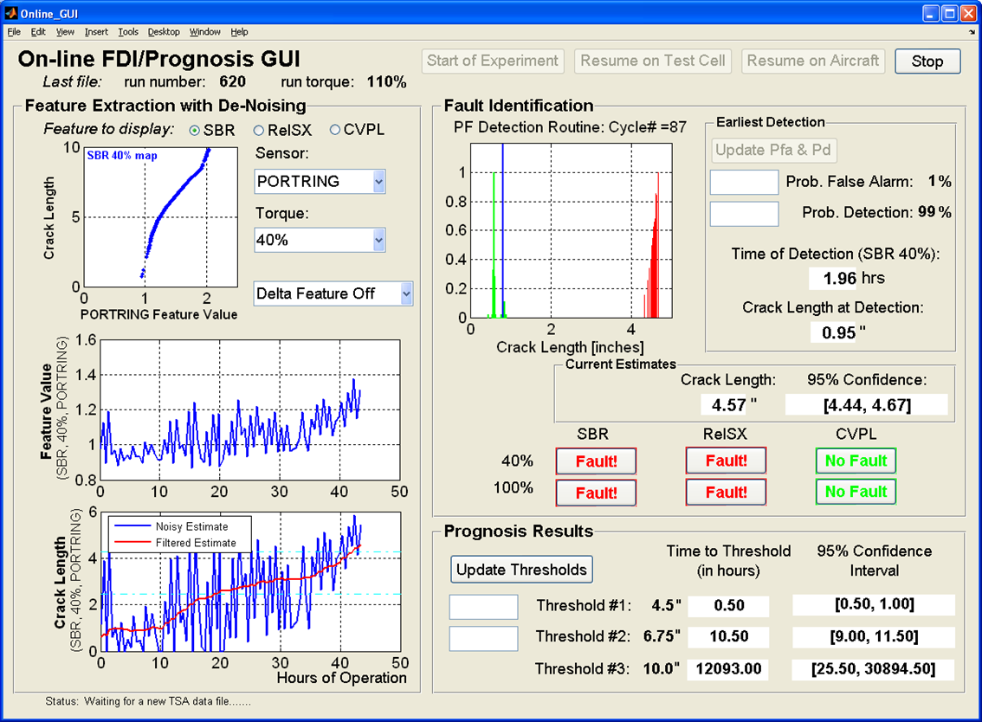This screenshot has width=982, height=722.
Task: Click the Prob. False Alarm input box
Action: (x=744, y=182)
